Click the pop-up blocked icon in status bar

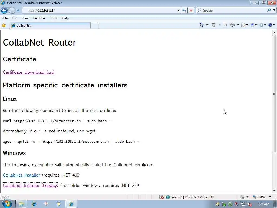pyautogui.click(x=161, y=197)
